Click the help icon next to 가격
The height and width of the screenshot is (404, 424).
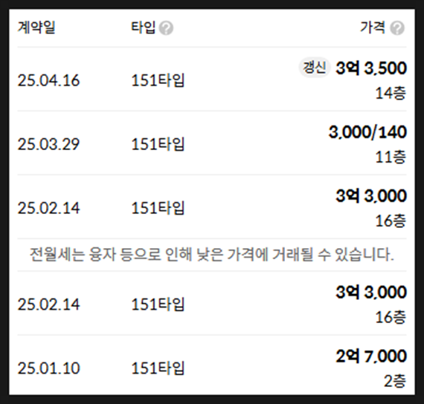pyautogui.click(x=397, y=28)
